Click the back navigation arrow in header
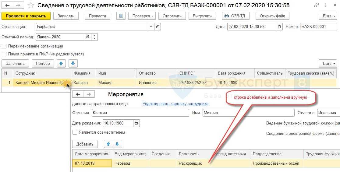Viewport: 340px width, 172px height. (8, 5)
